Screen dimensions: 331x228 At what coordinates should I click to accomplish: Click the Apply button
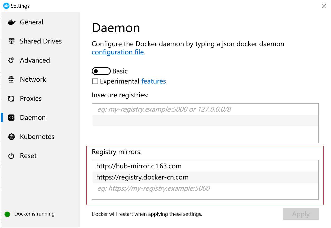pos(301,214)
